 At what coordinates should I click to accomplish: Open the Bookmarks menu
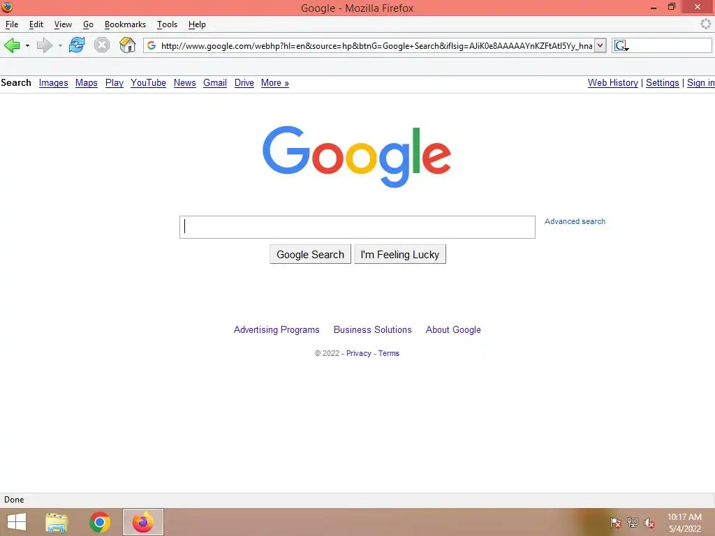coord(125,24)
